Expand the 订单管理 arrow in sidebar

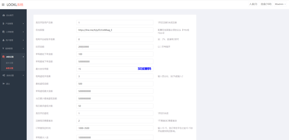pyautogui.click(x=23, y=32)
